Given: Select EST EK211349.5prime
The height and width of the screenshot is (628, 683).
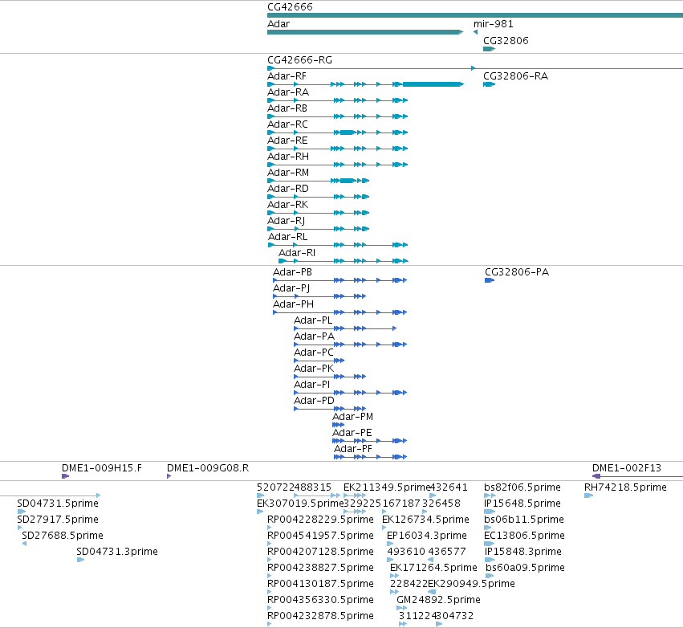Looking at the screenshot, I should click(x=386, y=487).
